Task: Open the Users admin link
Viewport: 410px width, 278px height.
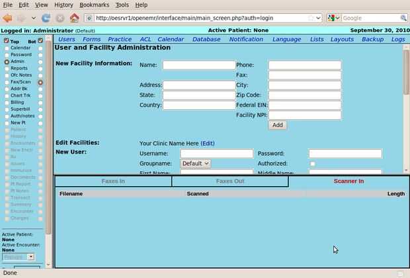Action: (66, 39)
